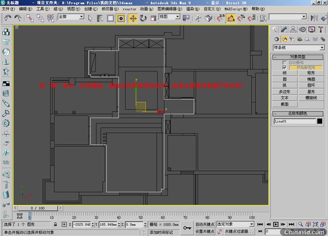328x236 pixels.
Task: Open the 样条线 shape type dropdown
Action: tap(322, 48)
